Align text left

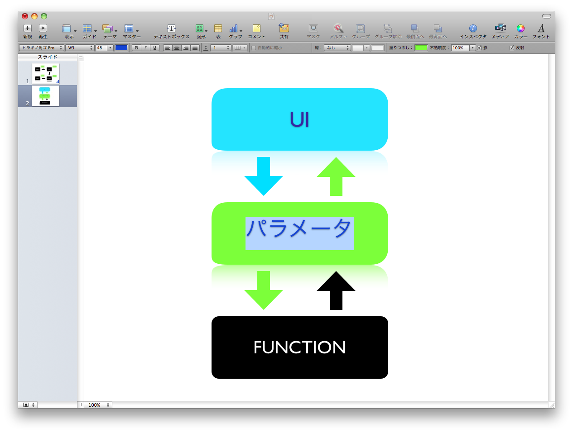point(168,48)
